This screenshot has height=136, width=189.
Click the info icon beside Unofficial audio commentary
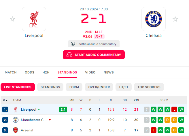[x=73, y=44]
